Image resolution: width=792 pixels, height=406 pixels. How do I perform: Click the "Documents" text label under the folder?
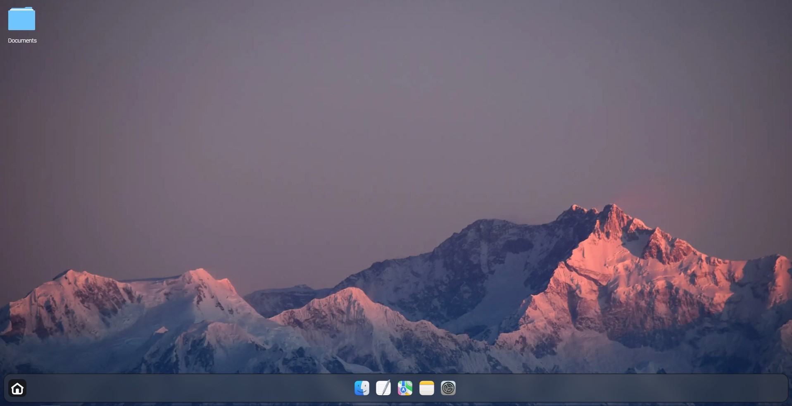(x=22, y=41)
